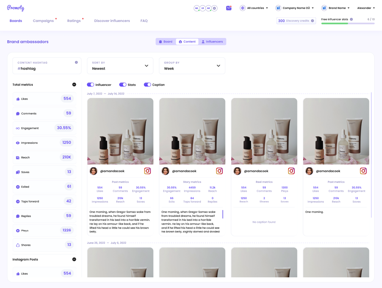
Task: Click the Instagram icon on the Reel metrics card
Action: pos(291,171)
